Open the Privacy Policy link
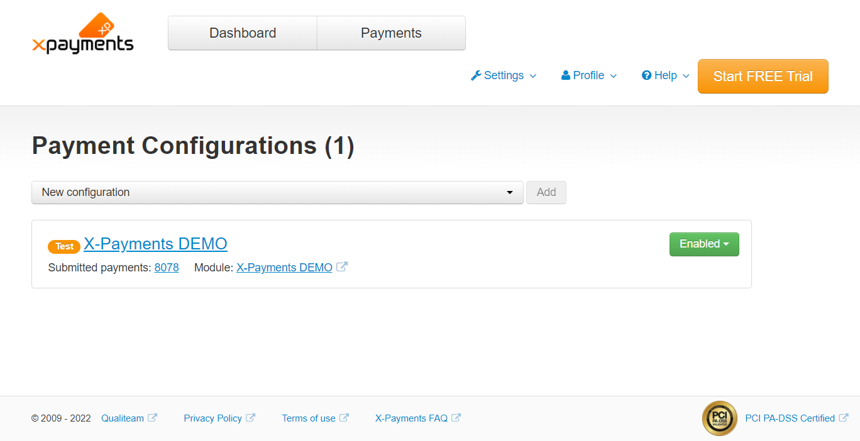Screen dimensions: 860x441 pos(212,418)
